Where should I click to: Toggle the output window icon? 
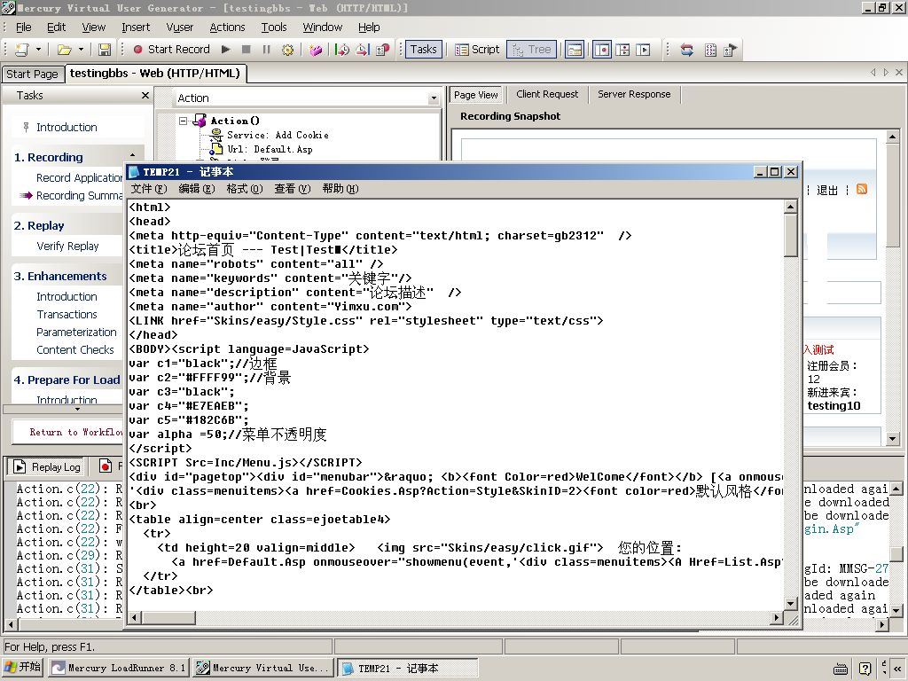click(x=575, y=50)
